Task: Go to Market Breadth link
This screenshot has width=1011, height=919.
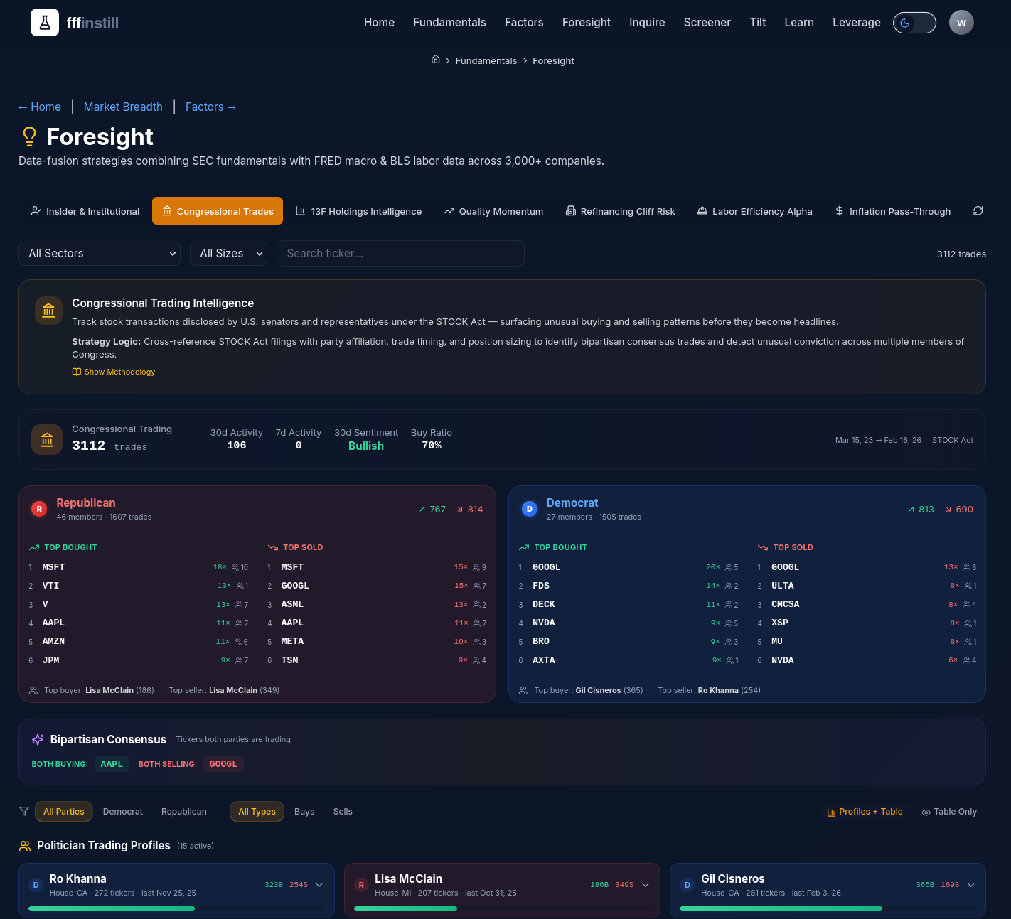Action: tap(123, 107)
